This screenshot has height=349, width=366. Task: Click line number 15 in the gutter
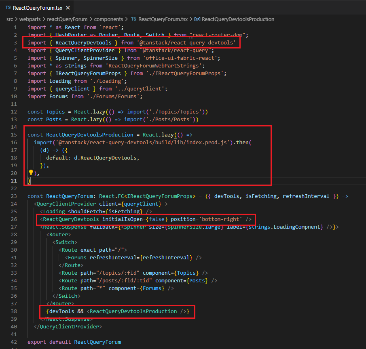click(x=14, y=135)
